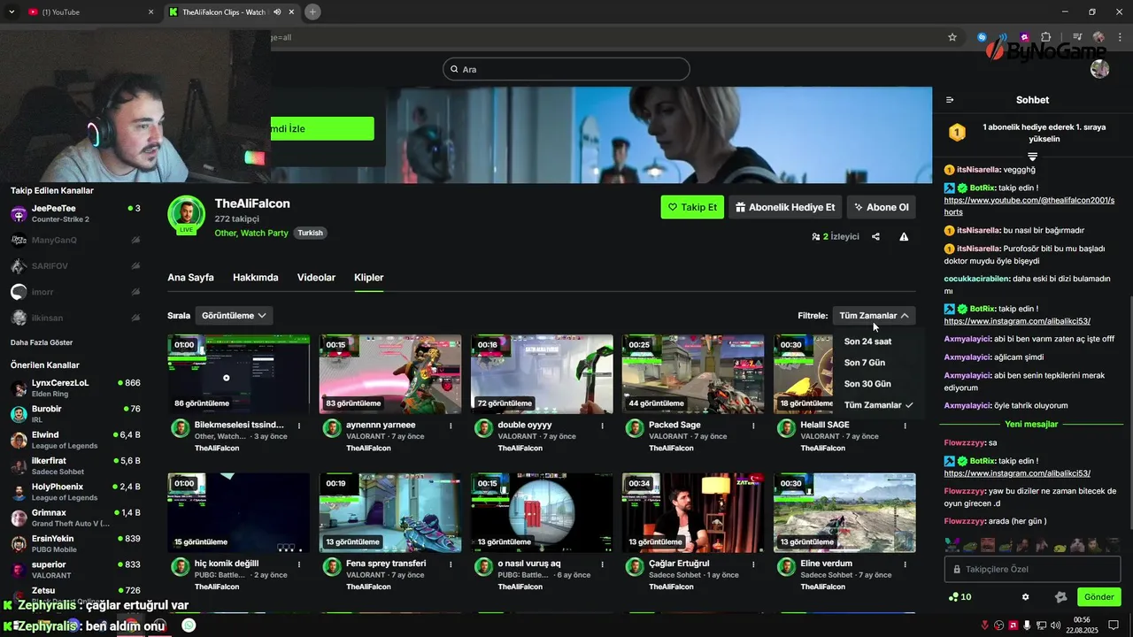Image resolution: width=1133 pixels, height=637 pixels.
Task: Open options for Fena sprey transferi clip
Action: tap(451, 564)
